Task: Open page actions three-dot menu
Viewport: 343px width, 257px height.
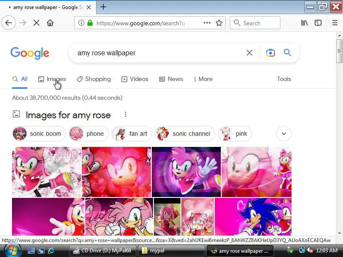Action: click(x=207, y=23)
